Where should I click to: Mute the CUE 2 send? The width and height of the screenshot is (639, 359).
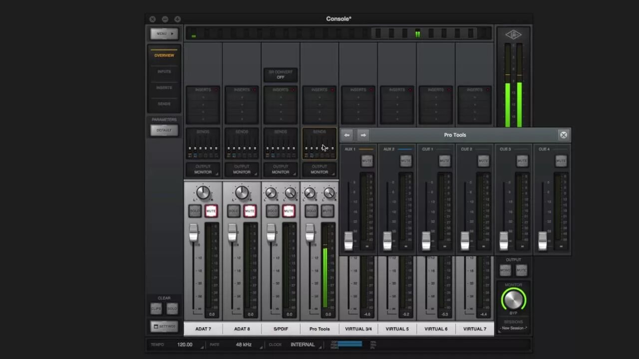point(483,161)
